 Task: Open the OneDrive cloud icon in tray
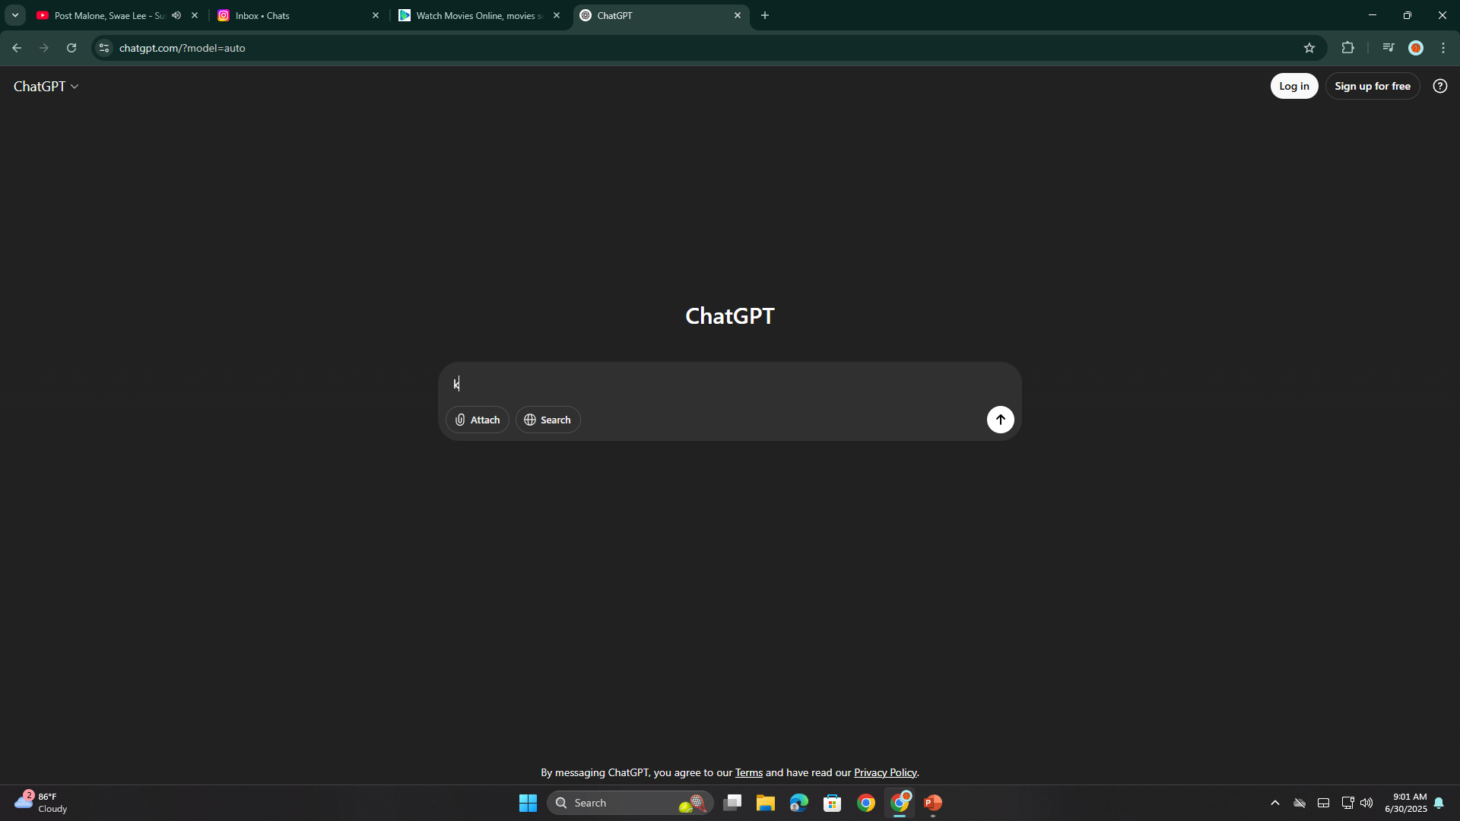click(1300, 803)
